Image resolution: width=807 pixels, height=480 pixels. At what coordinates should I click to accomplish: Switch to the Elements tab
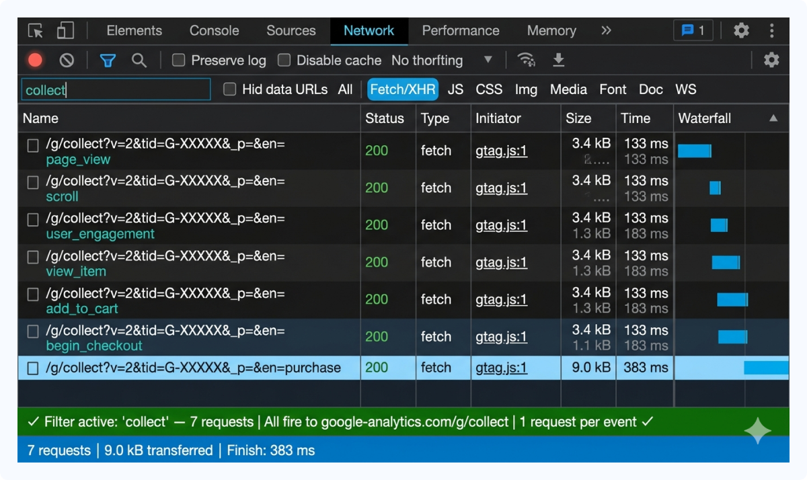tap(134, 31)
